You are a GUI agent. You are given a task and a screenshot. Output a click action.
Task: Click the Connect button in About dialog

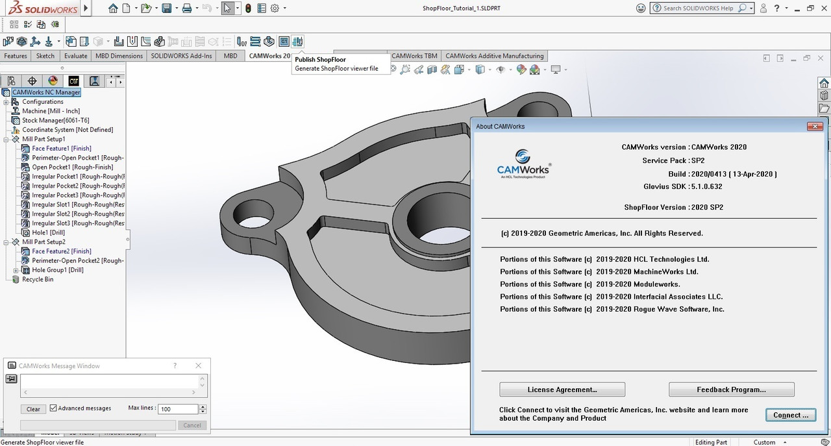pyautogui.click(x=791, y=415)
